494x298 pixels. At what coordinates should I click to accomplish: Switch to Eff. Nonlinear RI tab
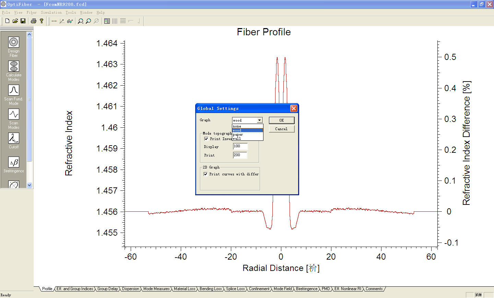[x=348, y=289]
